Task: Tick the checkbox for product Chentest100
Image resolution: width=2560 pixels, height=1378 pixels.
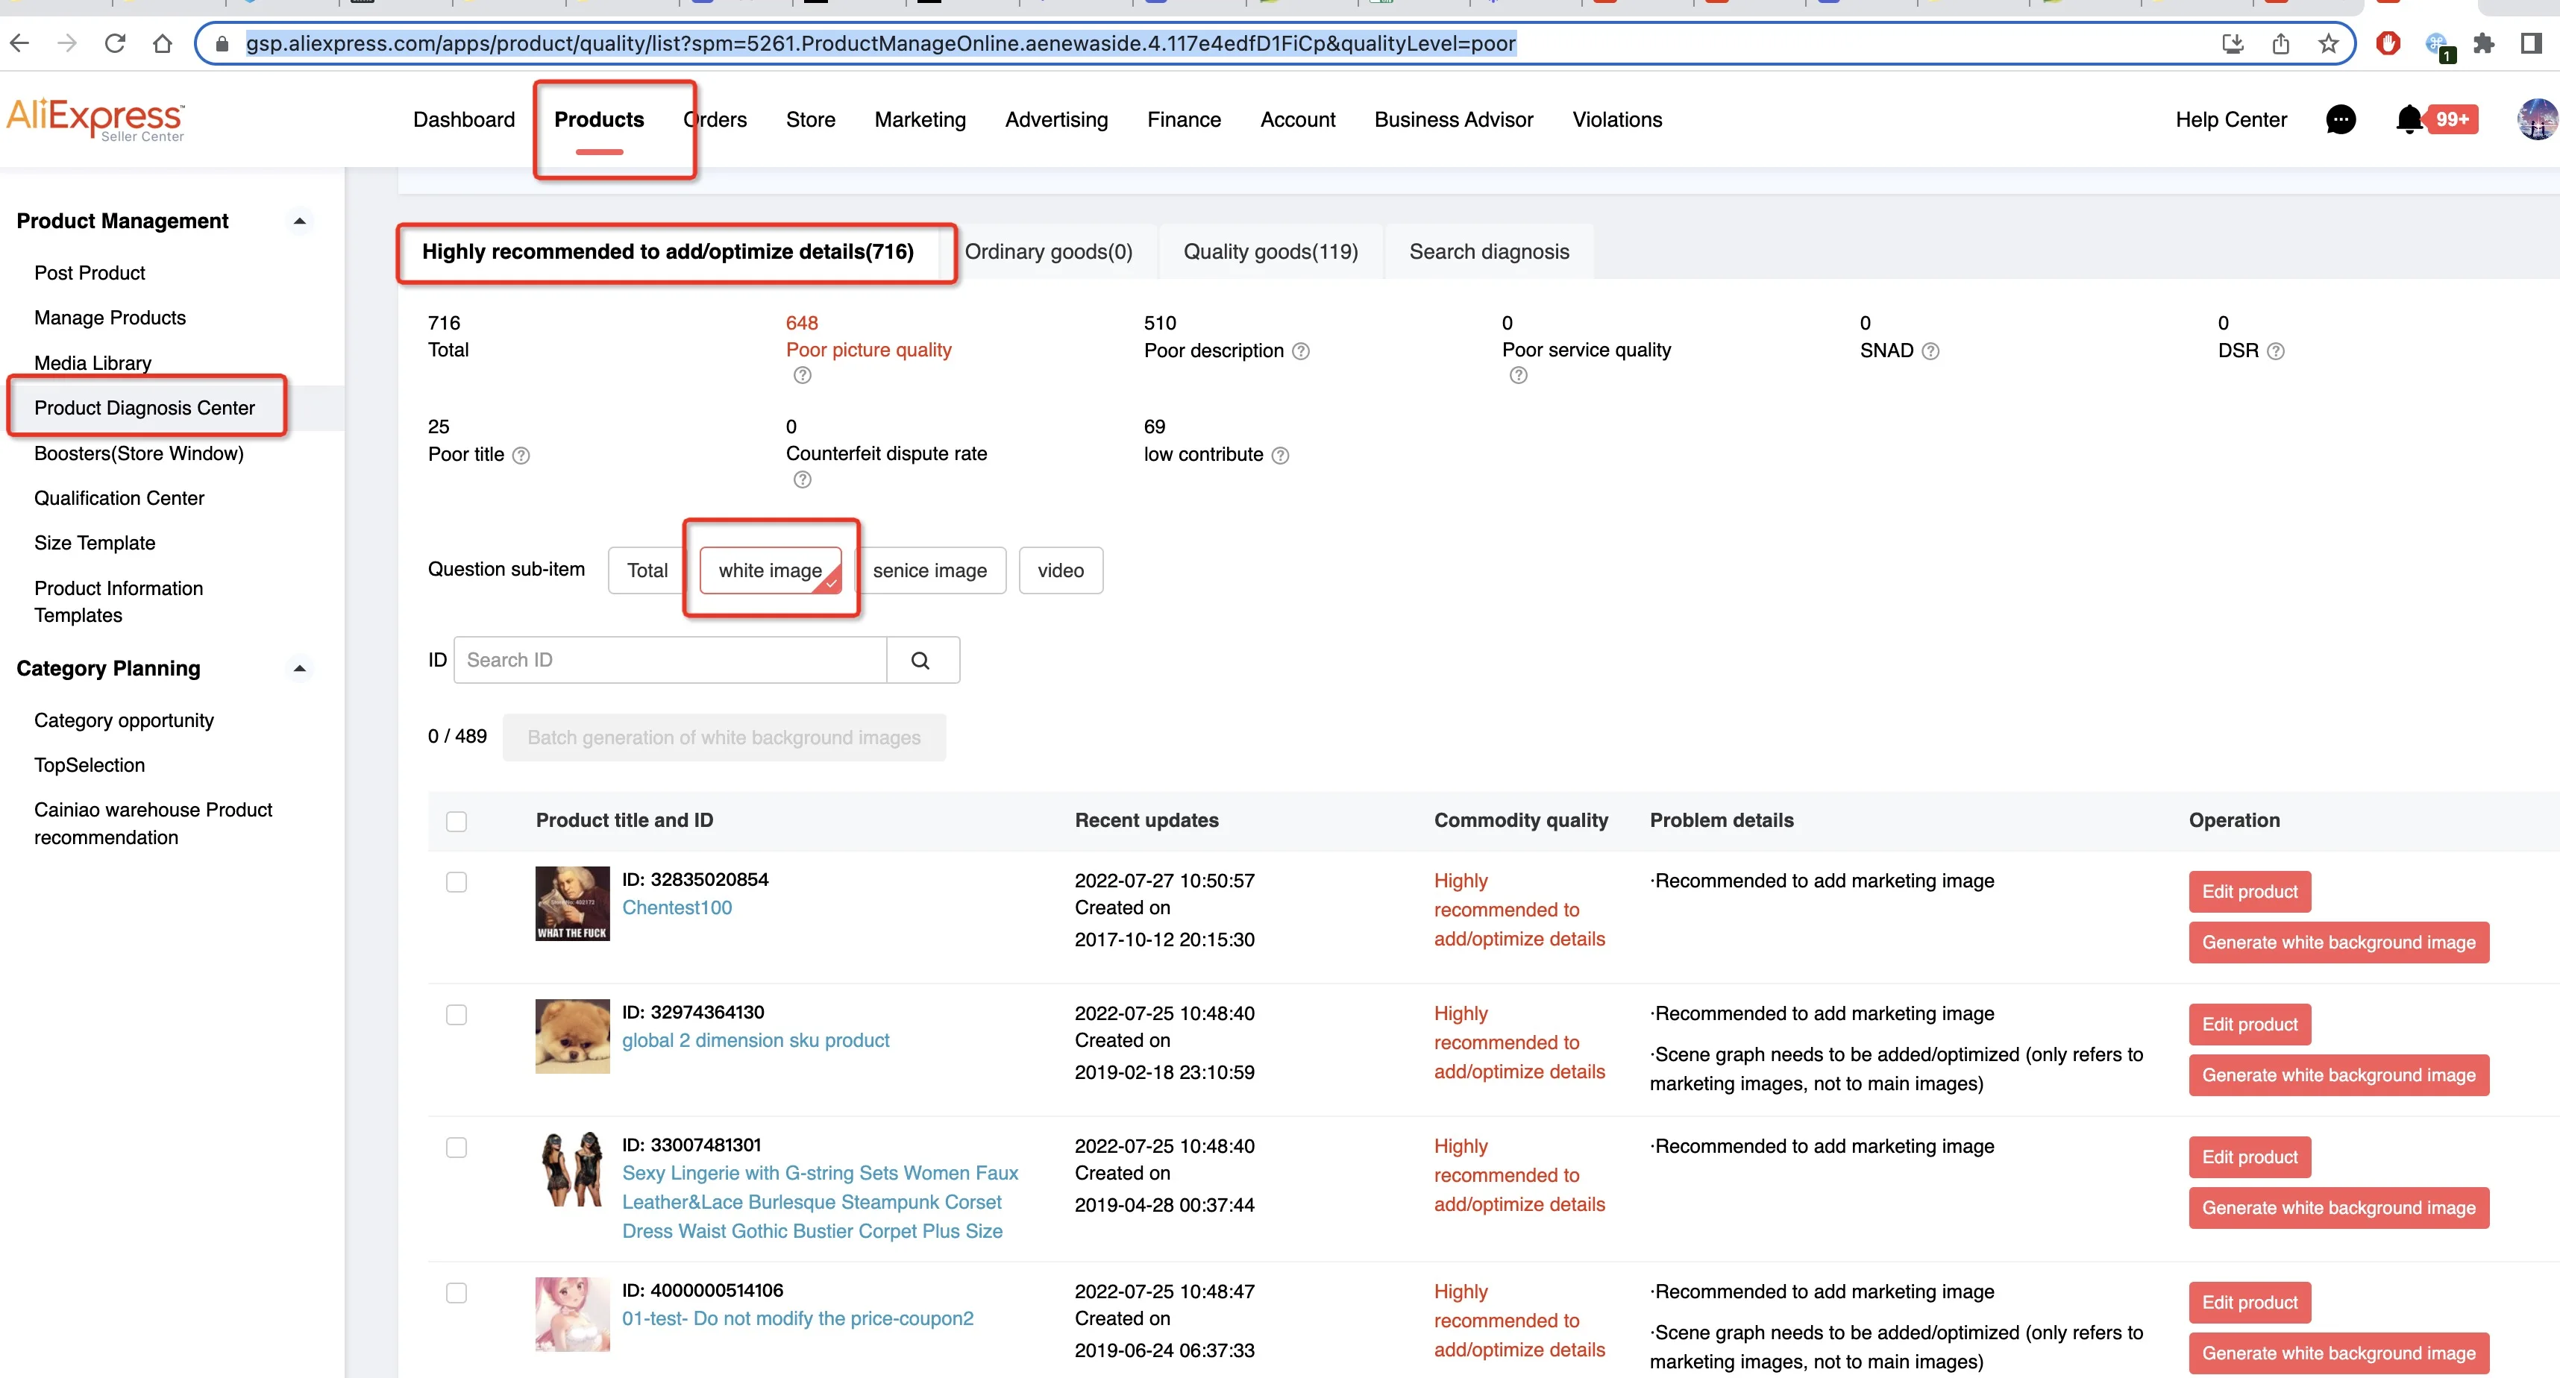Action: click(457, 882)
